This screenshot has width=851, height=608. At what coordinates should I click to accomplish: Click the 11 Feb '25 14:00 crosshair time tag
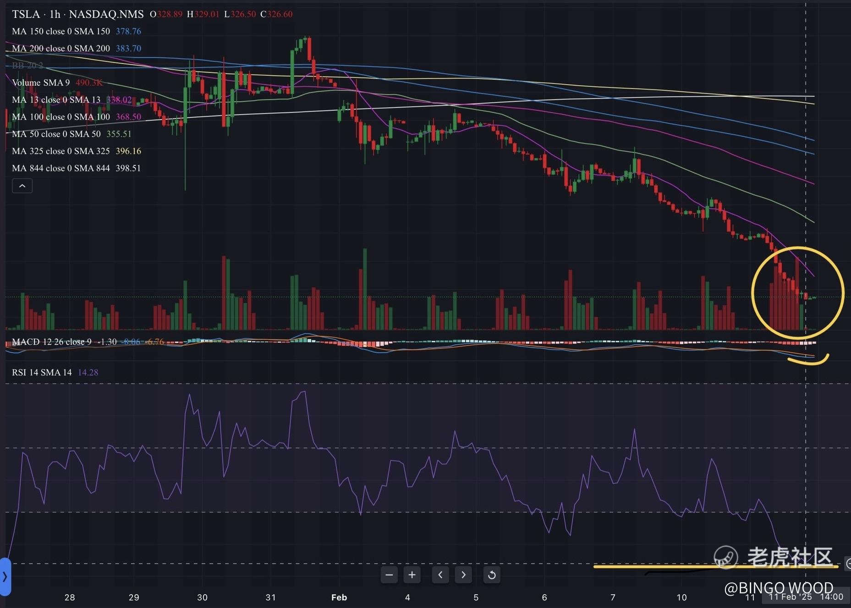(x=806, y=597)
